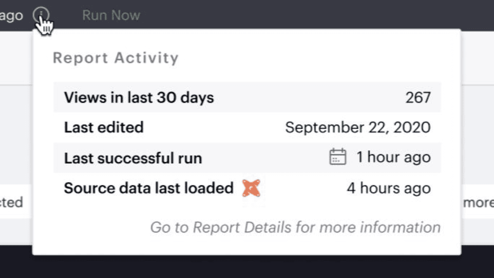
Task: Click the 1 hour ago timestamp
Action: click(393, 157)
